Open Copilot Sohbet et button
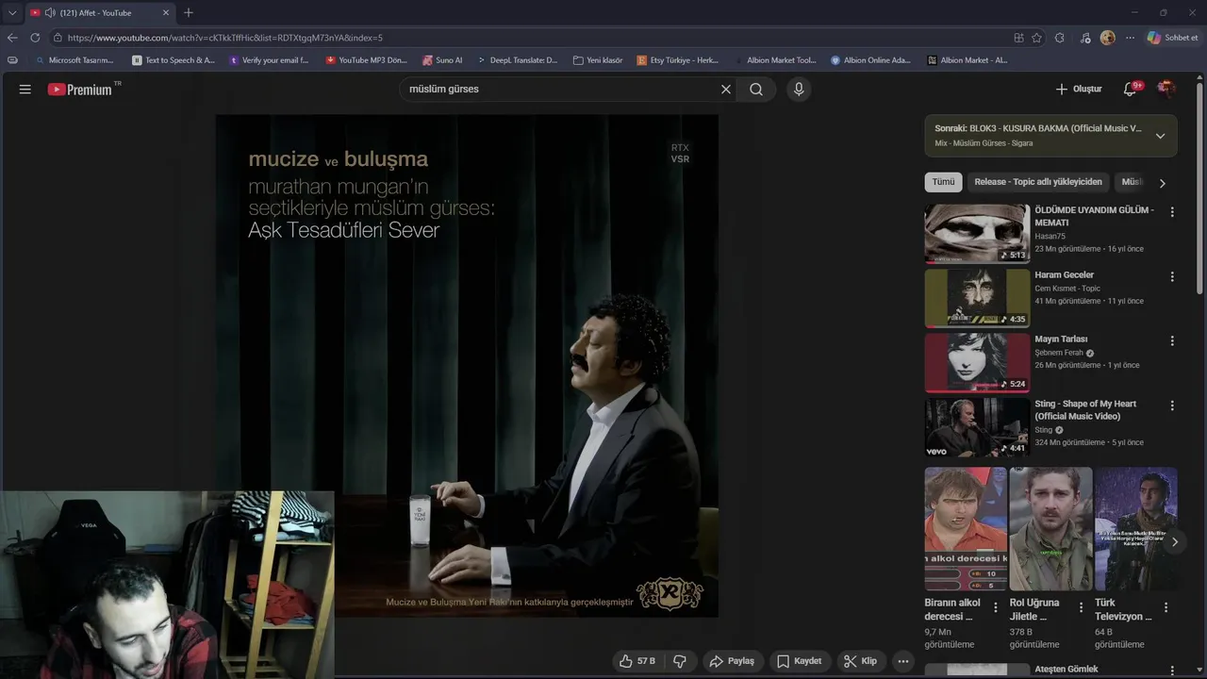Screen dimensions: 1207x679 (1172, 38)
